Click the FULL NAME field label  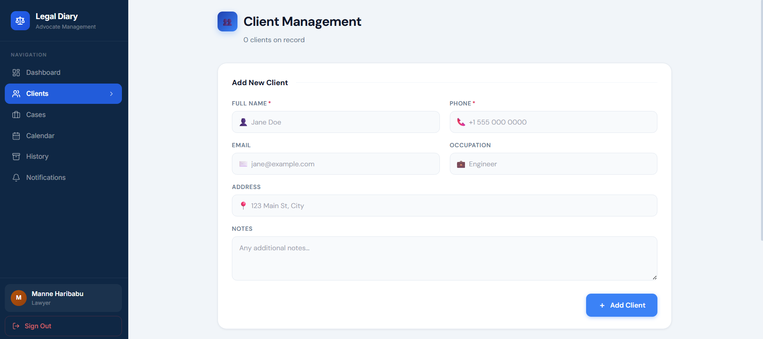coord(249,103)
